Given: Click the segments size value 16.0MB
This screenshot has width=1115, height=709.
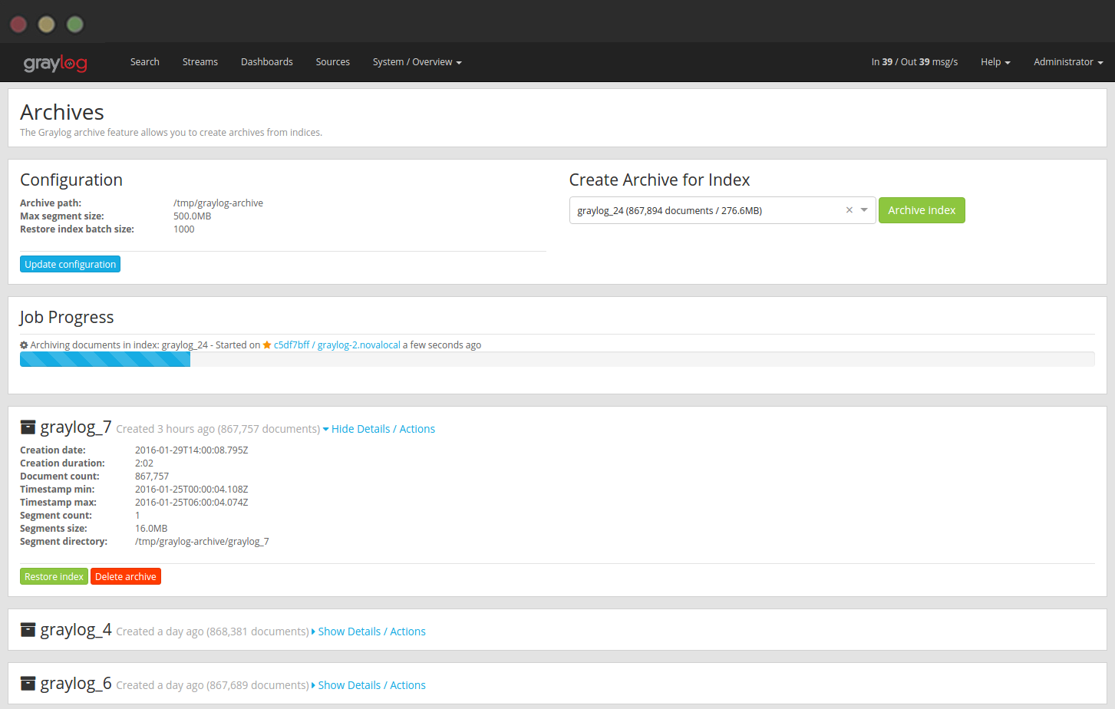Looking at the screenshot, I should tap(151, 529).
